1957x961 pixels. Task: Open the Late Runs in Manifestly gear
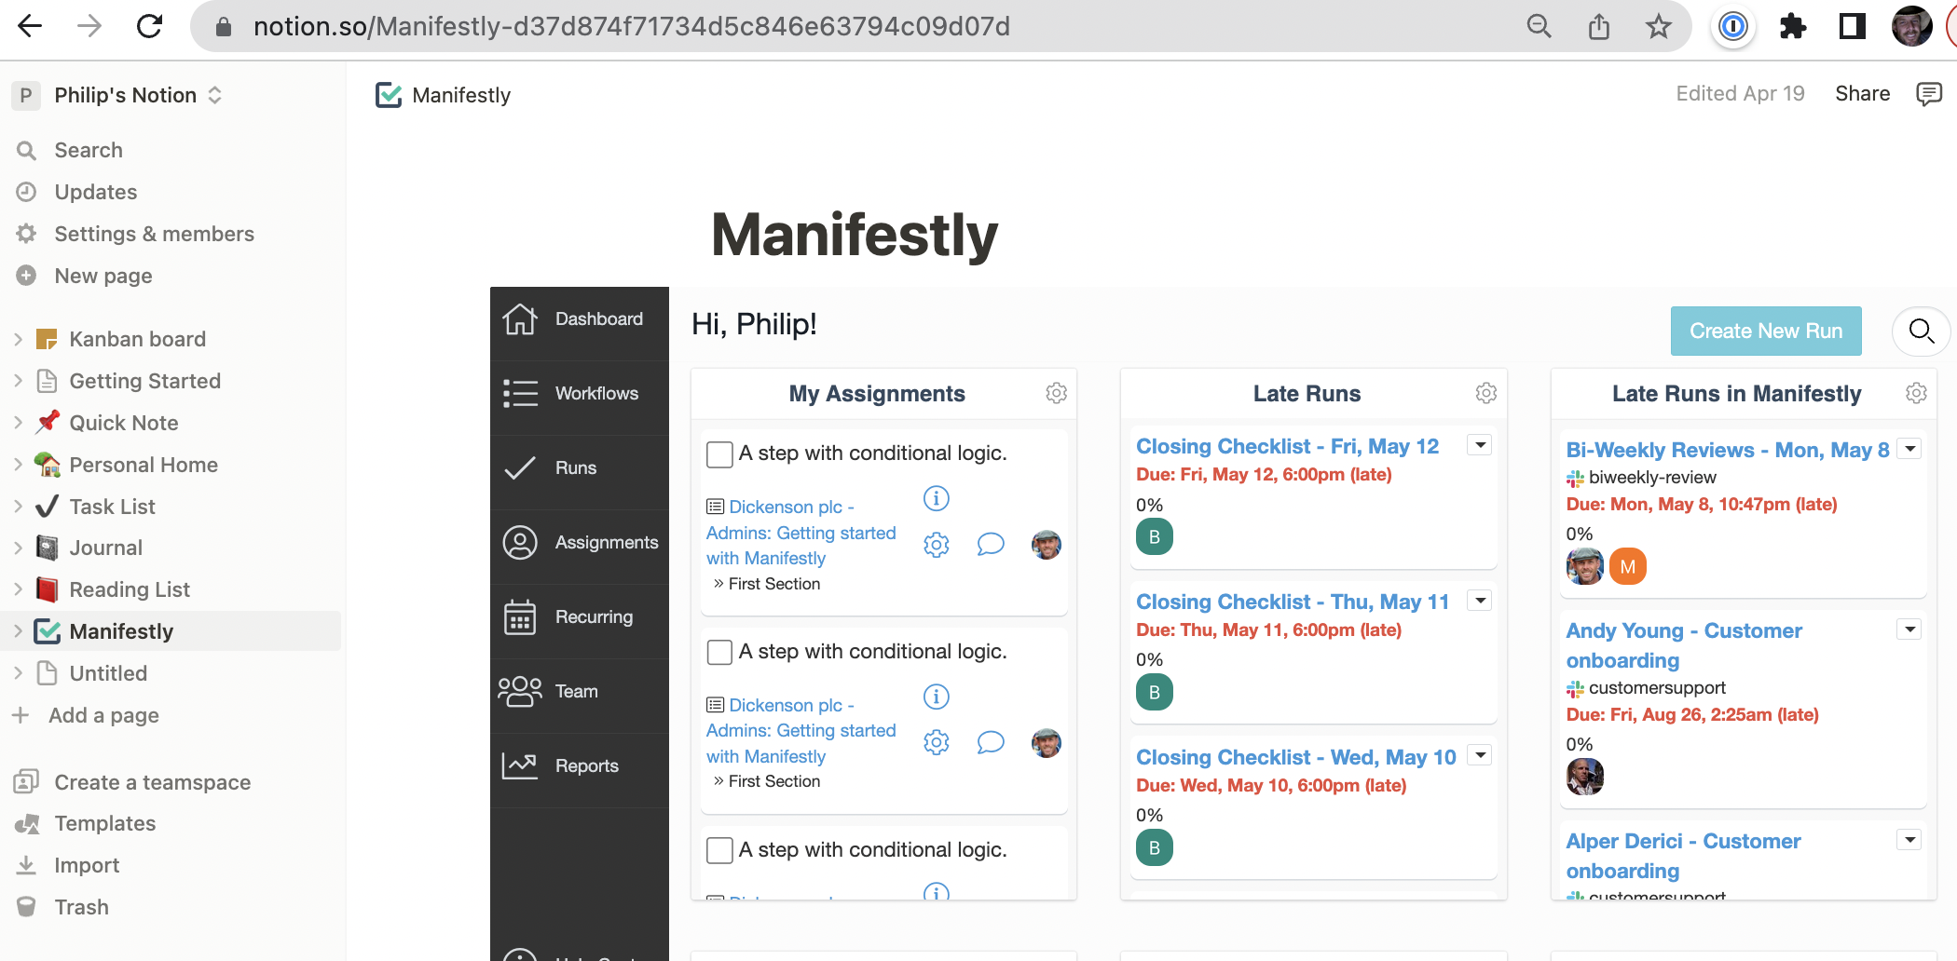pos(1916,393)
